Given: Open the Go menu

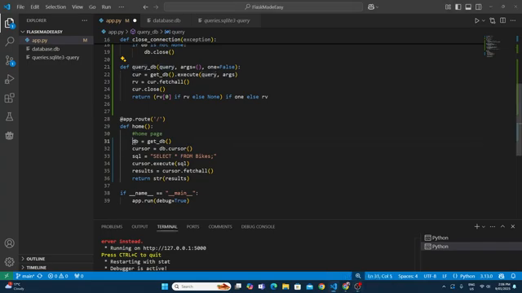Looking at the screenshot, I should (92, 7).
